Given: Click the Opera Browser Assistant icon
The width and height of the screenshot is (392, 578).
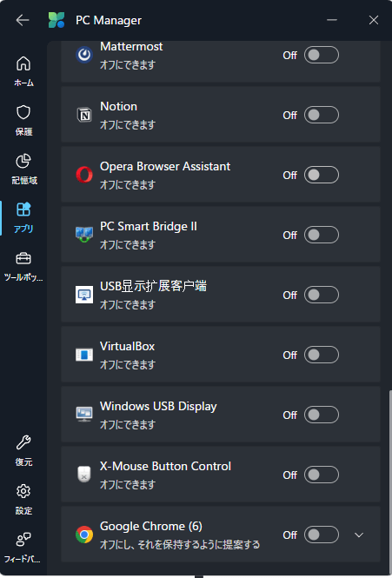Looking at the screenshot, I should click(x=84, y=175).
